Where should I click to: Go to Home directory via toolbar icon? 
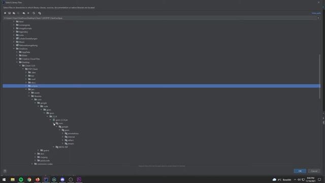click(5, 13)
